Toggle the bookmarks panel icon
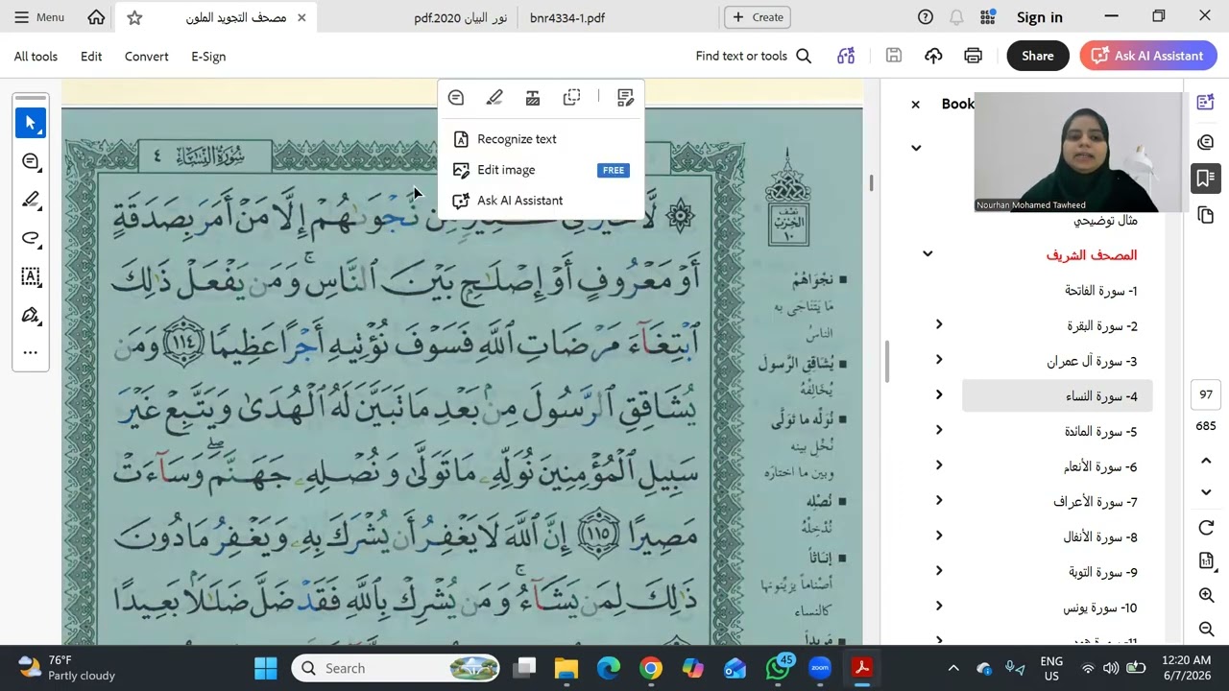The height and width of the screenshot is (691, 1229). coord(1206,178)
